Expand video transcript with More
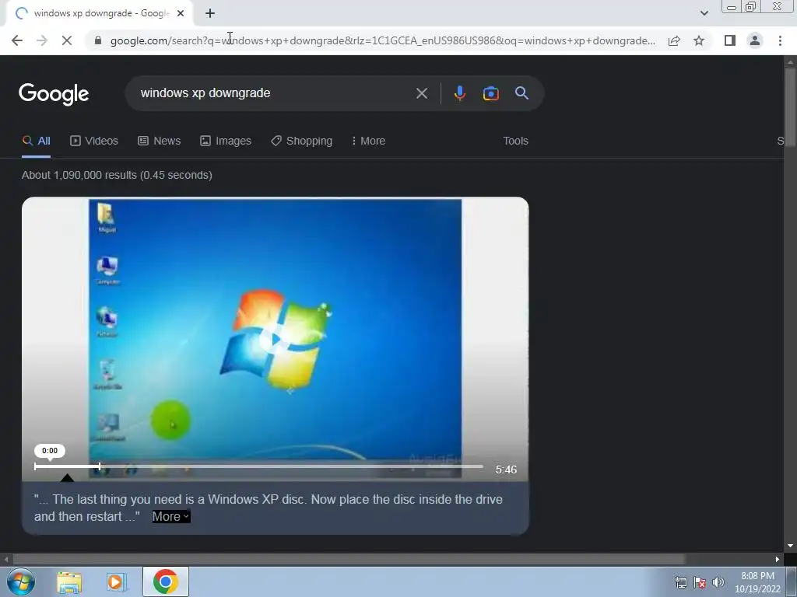This screenshot has height=597, width=797. [171, 517]
